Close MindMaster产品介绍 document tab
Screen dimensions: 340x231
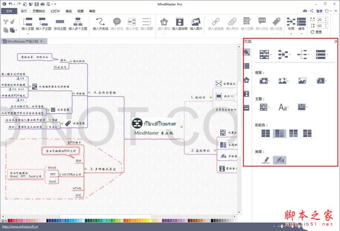[41, 41]
